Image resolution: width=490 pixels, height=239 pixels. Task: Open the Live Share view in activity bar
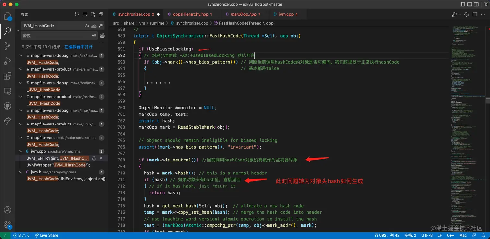click(x=7, y=121)
